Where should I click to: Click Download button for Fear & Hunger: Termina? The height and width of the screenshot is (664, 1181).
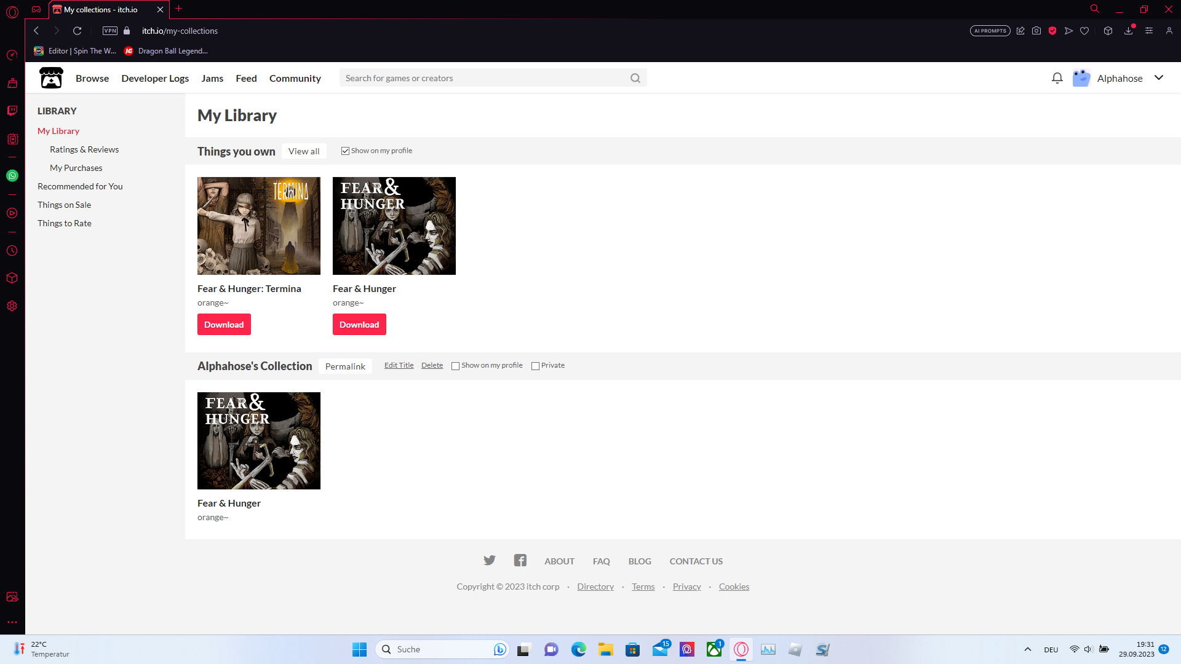(x=224, y=324)
